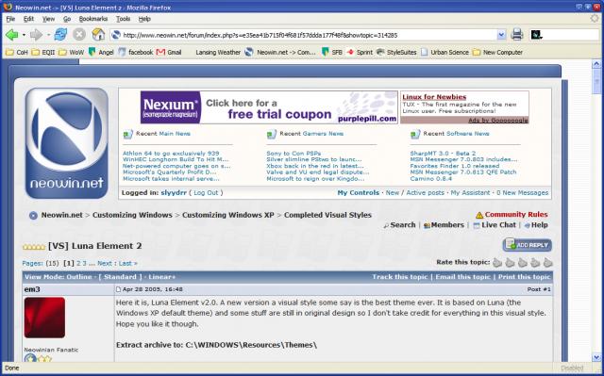The image size is (604, 376).
Task: Click the vertical scrollbar down arrow
Action: 596,357
